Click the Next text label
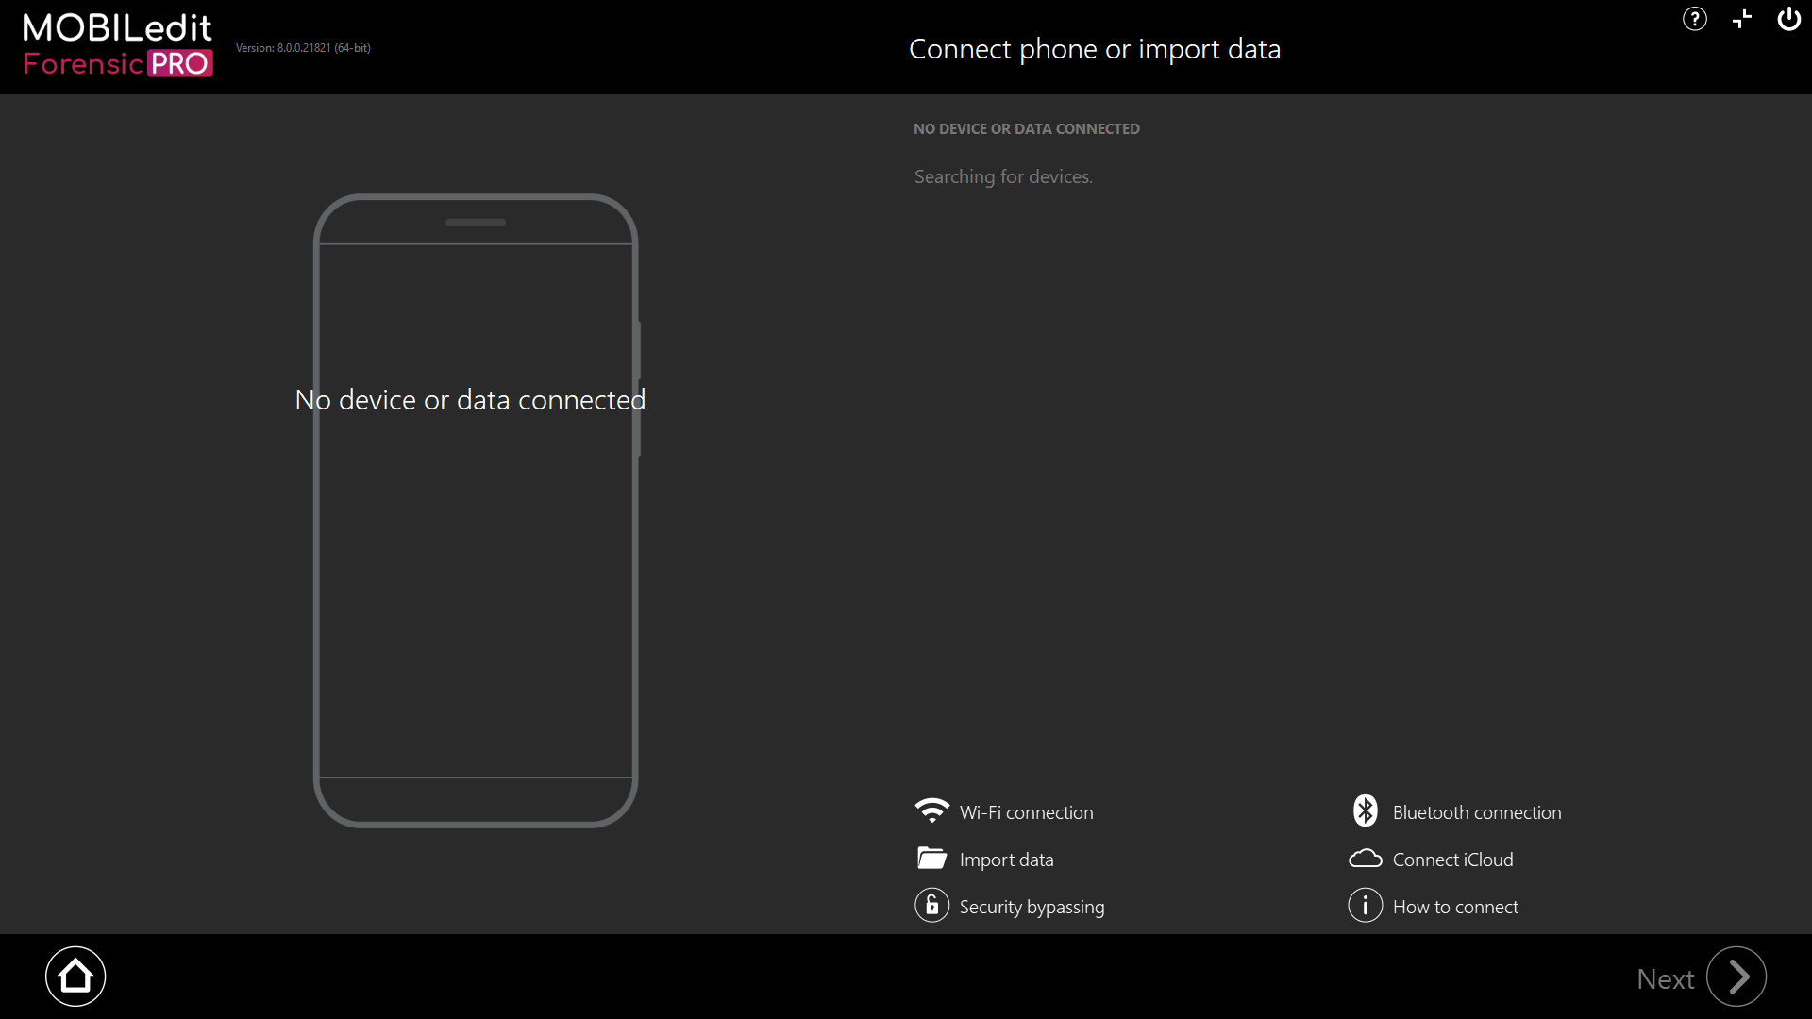This screenshot has width=1812, height=1019. [x=1665, y=978]
